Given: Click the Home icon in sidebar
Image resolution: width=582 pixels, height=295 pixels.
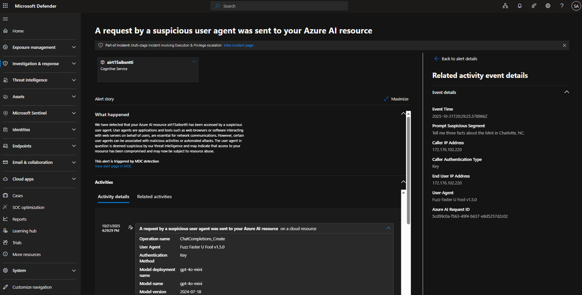Looking at the screenshot, I should click(x=6, y=31).
